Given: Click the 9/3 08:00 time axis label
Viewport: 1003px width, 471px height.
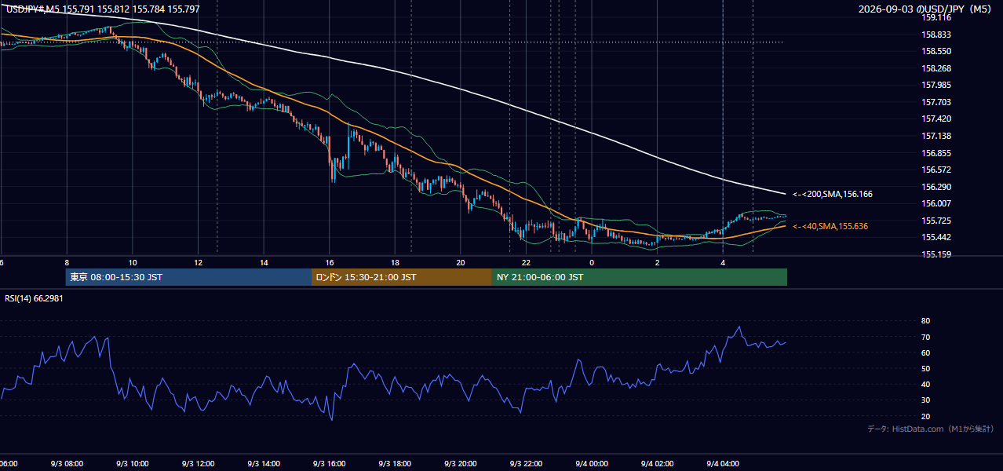Looking at the screenshot, I should [x=67, y=463].
